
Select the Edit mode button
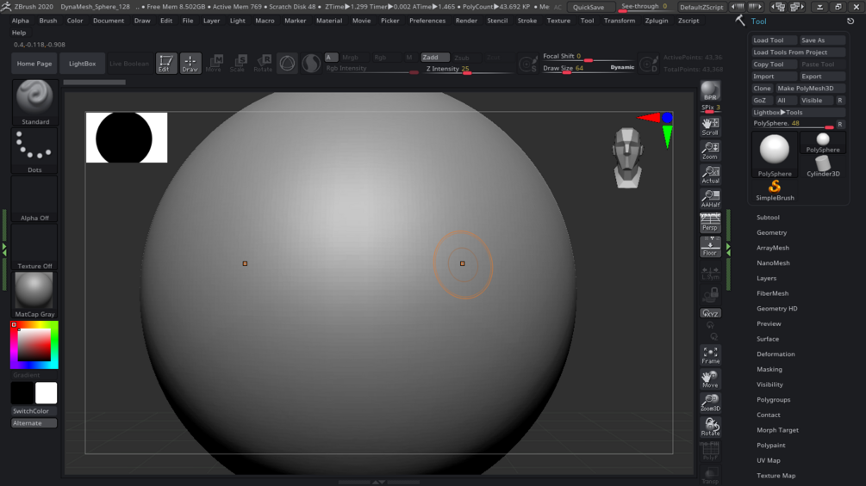165,64
